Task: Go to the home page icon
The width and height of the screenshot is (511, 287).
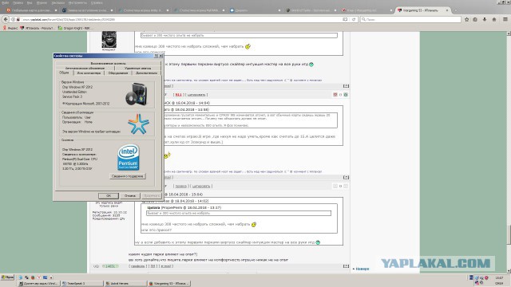Action: (x=494, y=19)
